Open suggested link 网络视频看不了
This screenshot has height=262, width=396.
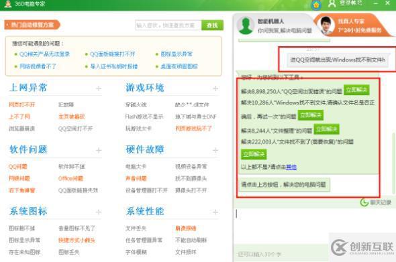[38, 66]
